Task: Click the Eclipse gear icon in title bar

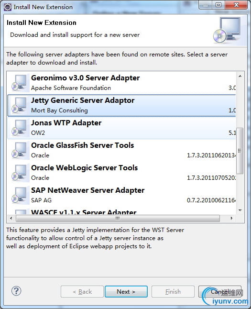Action: [8, 7]
